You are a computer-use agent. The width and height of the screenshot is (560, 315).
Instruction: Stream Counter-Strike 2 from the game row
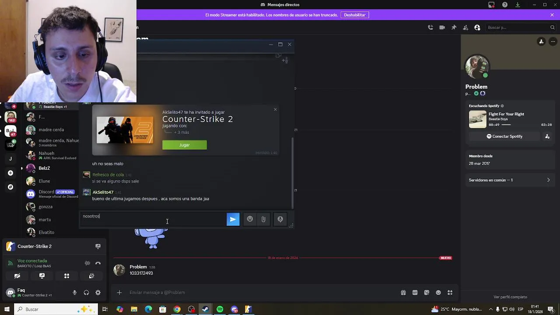[x=98, y=246]
